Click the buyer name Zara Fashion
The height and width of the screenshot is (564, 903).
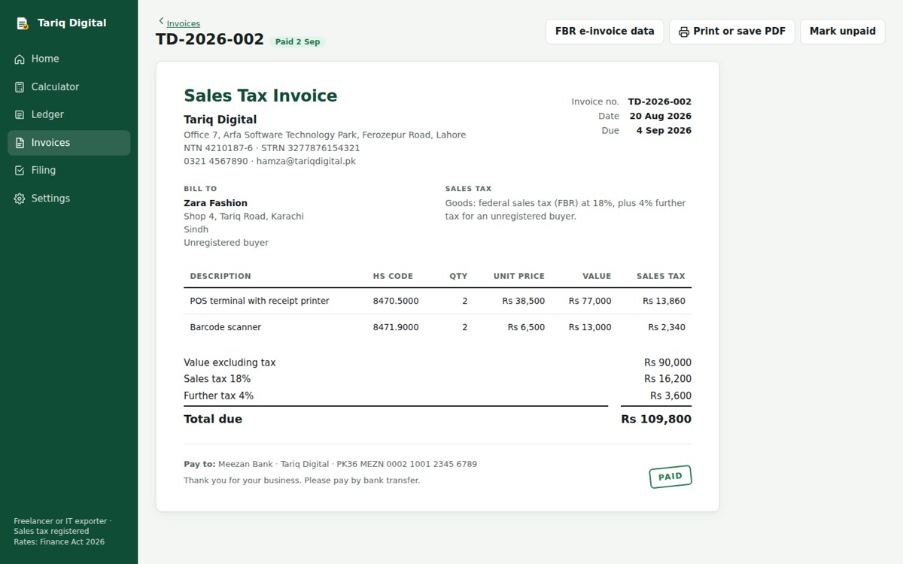(216, 203)
